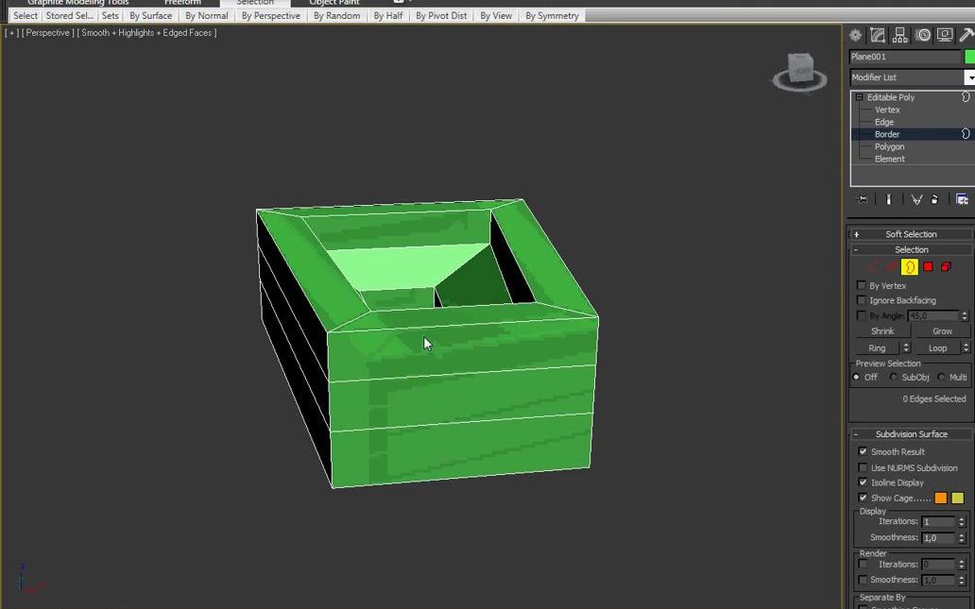This screenshot has height=609, width=975.
Task: Uncheck Smooth Result under Subdivision Surface
Action: [x=863, y=451]
